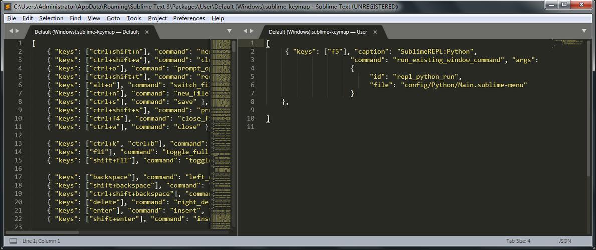Open the Goto menu

pos(113,18)
